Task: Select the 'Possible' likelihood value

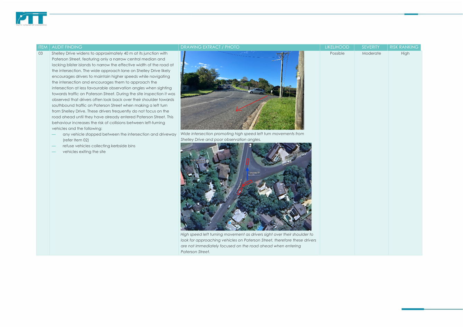Action: 337,53
